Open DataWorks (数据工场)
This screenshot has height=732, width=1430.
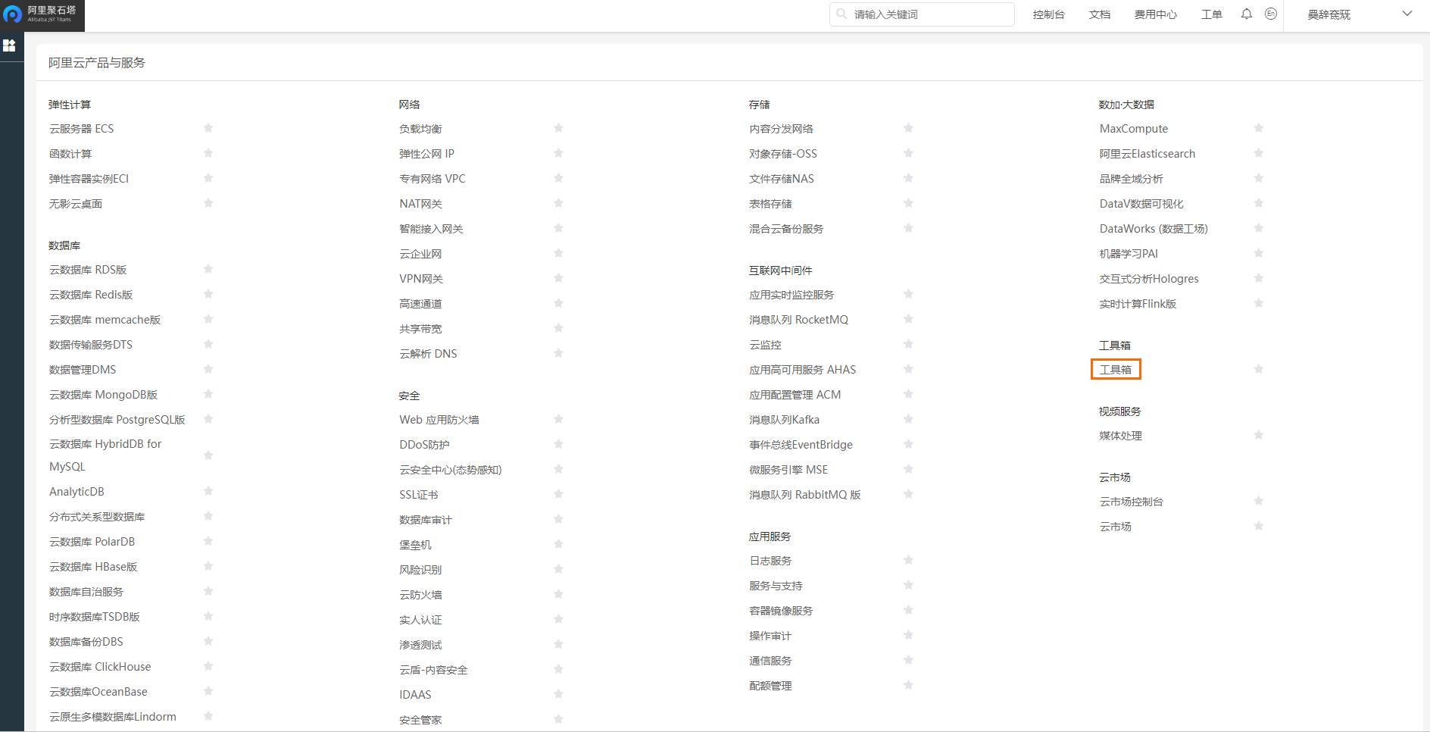click(x=1154, y=229)
